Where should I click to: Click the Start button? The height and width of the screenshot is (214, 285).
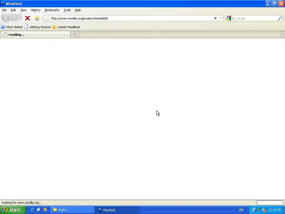[x=13, y=210]
